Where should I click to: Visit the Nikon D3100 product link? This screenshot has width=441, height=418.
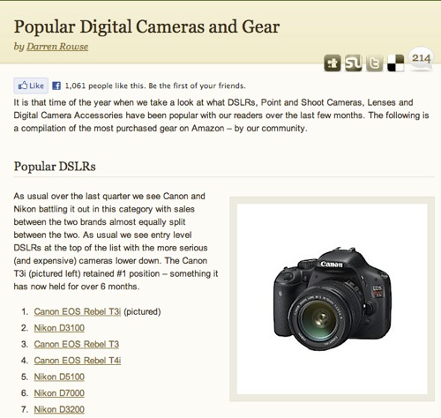(59, 328)
